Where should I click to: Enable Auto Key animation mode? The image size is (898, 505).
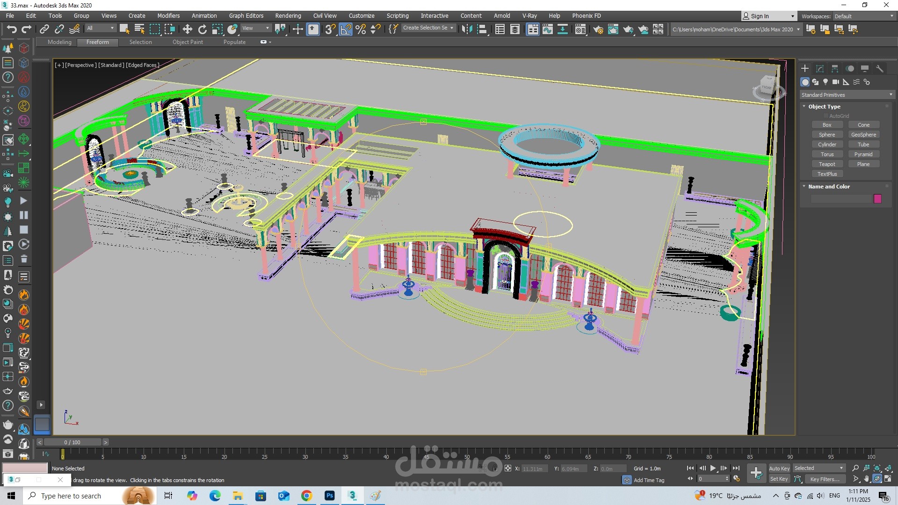[x=779, y=468]
